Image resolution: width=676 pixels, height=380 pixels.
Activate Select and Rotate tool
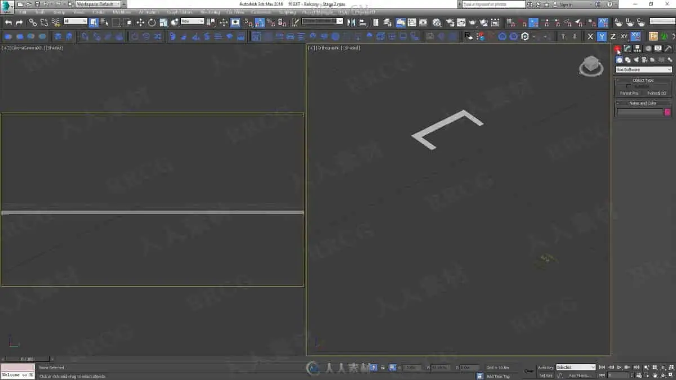(x=152, y=23)
